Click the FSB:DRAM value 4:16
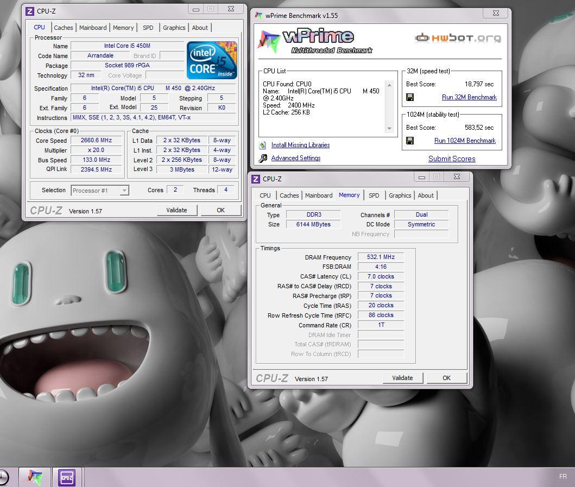The height and width of the screenshot is (487, 575). [381, 267]
